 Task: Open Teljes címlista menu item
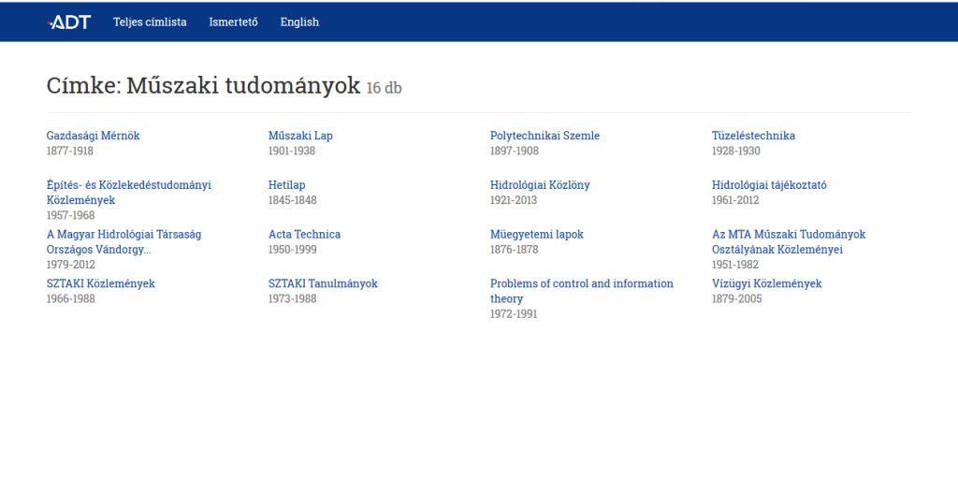pos(150,22)
